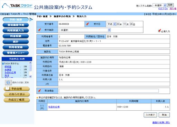Click the 受付日 day field showing 26
The image size is (177, 127).
(x=131, y=24)
